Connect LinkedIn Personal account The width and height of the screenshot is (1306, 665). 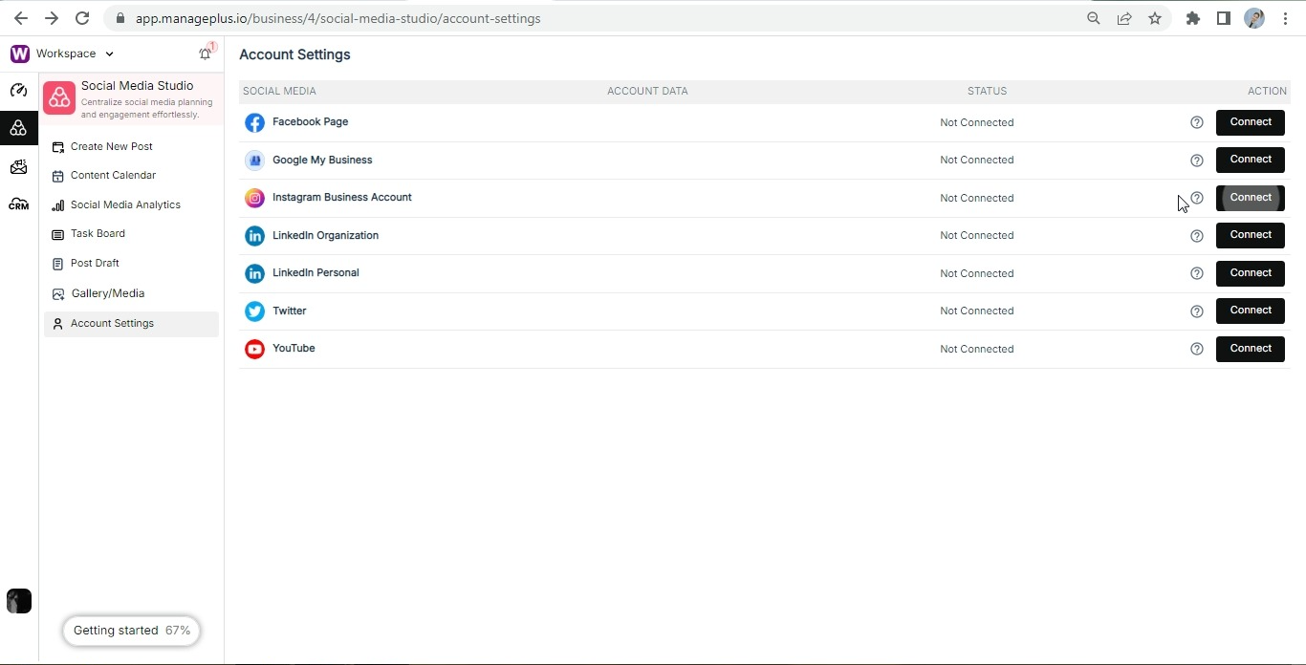[x=1250, y=273]
